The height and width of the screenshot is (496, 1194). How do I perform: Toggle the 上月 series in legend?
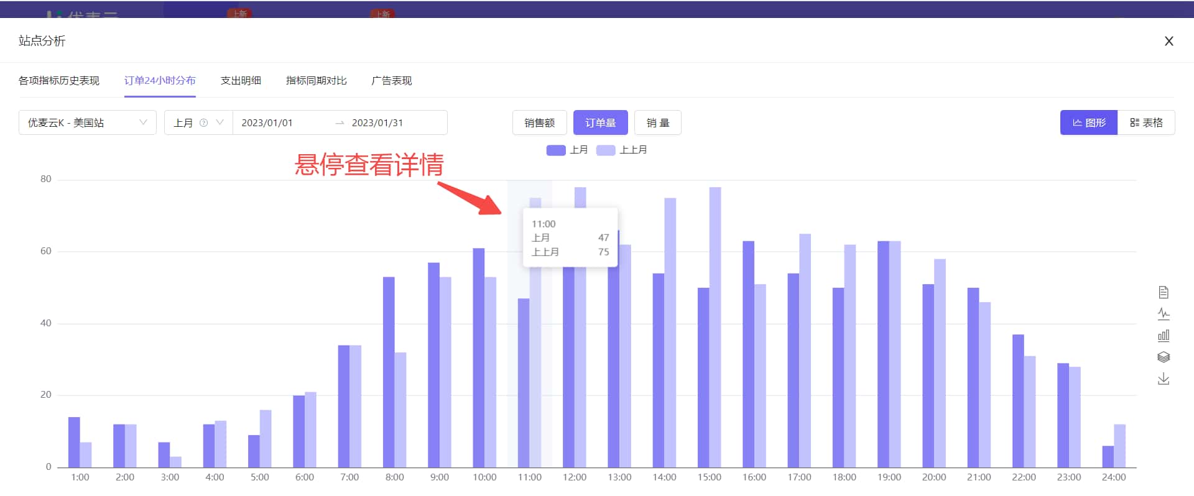[567, 150]
